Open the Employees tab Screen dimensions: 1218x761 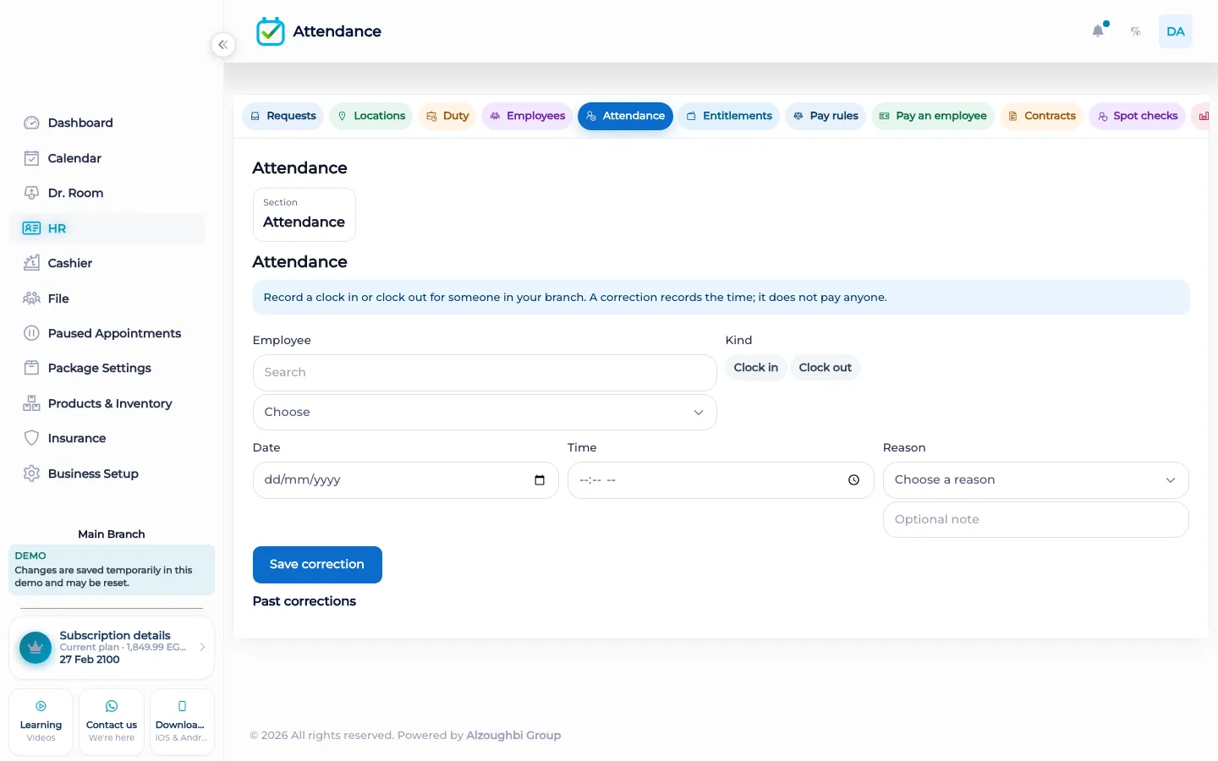click(527, 116)
